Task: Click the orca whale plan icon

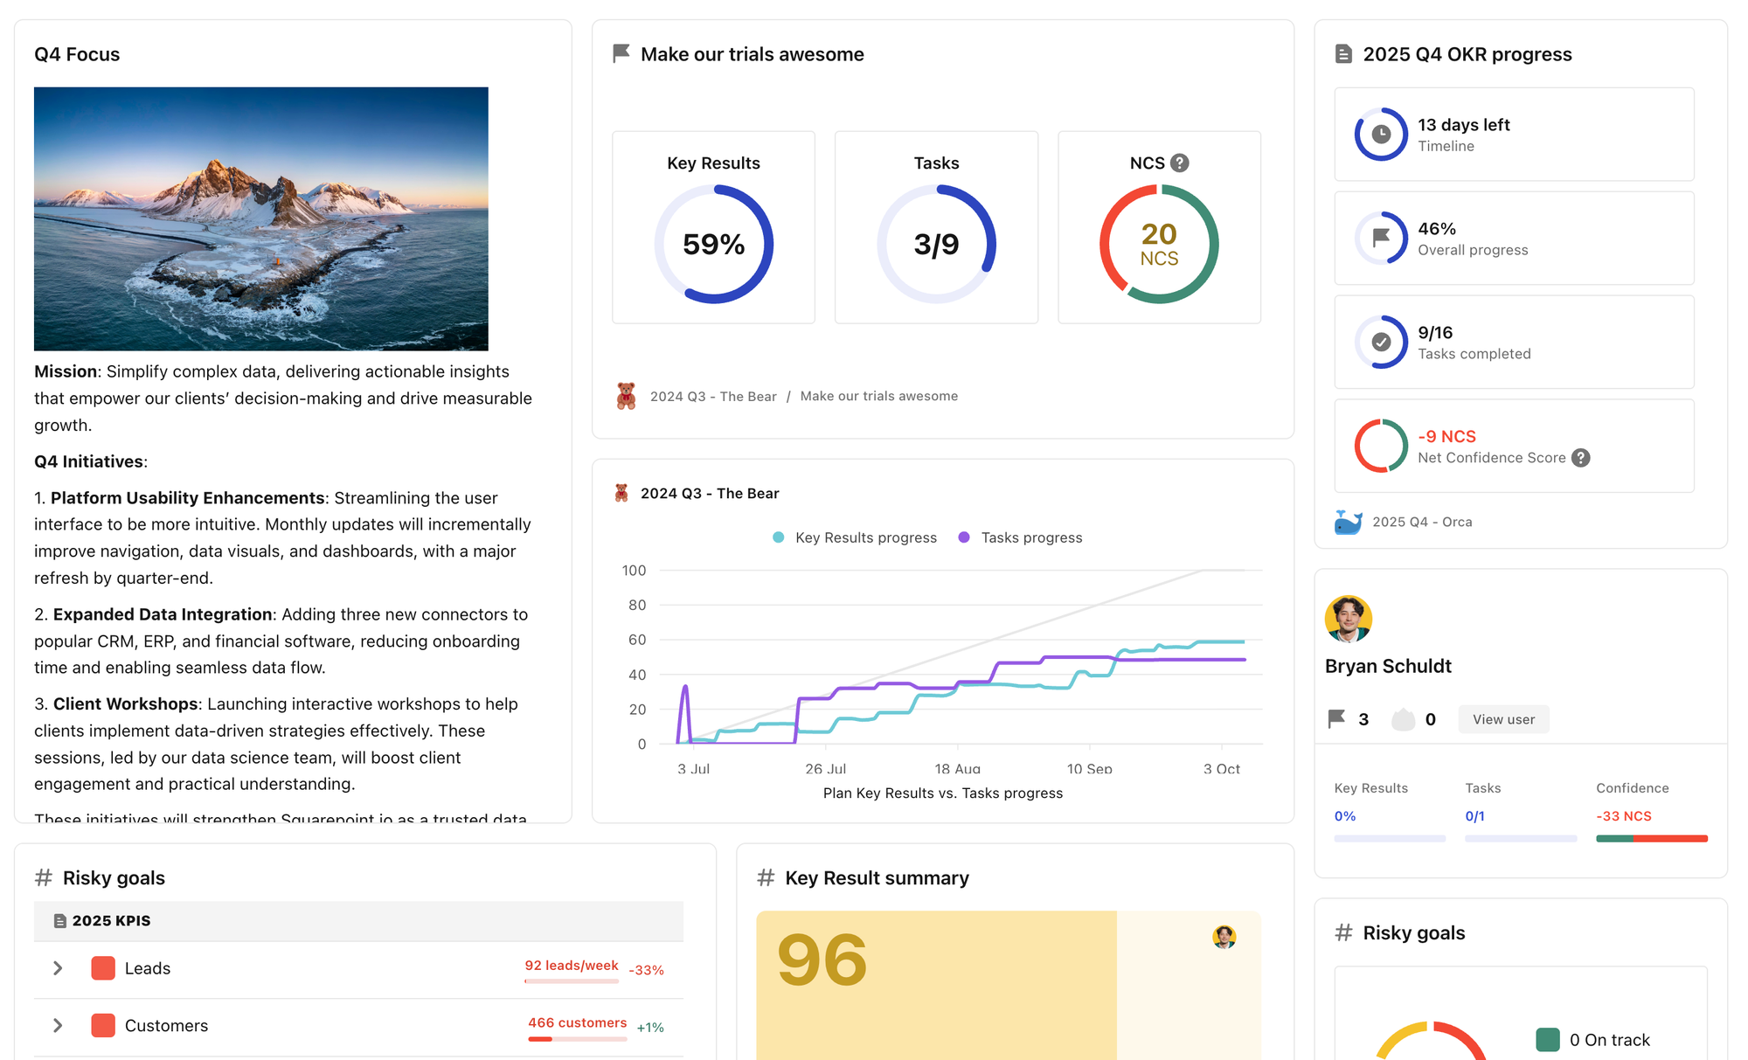Action: (x=1348, y=522)
